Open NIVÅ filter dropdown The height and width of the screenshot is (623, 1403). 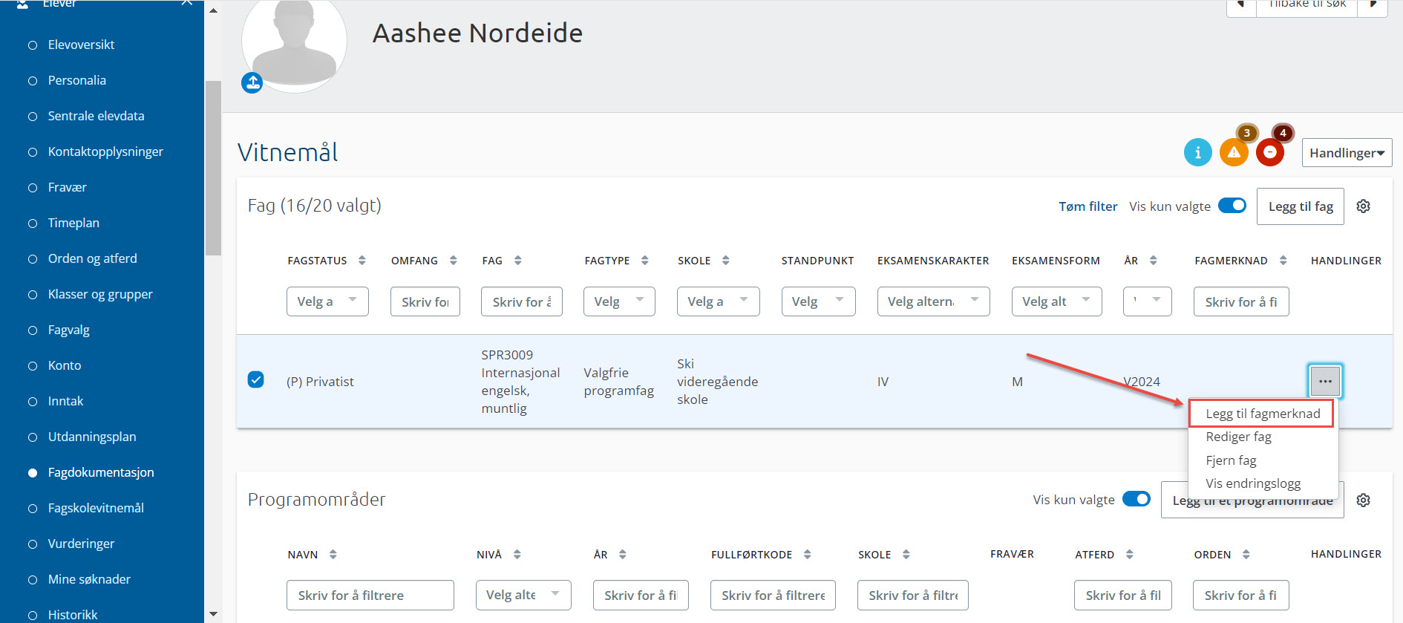click(x=523, y=595)
